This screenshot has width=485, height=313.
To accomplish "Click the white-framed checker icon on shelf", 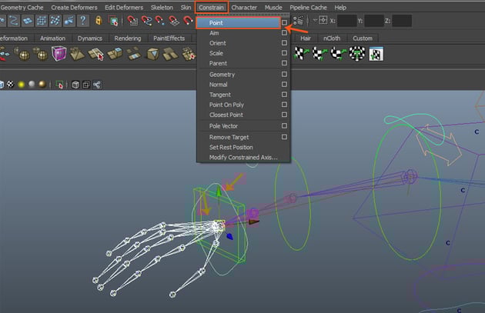I will (x=376, y=53).
